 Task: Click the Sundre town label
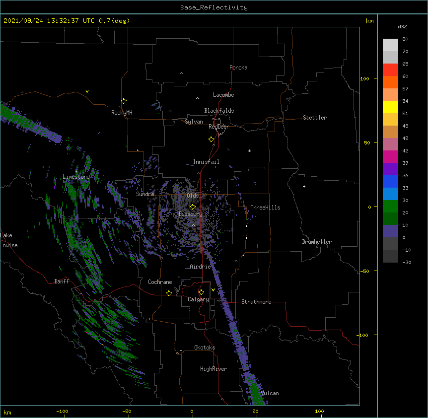145,194
